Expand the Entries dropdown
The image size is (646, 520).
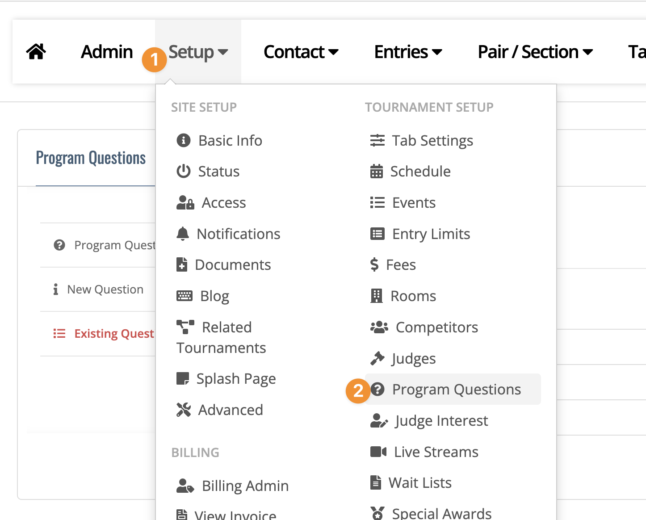click(408, 52)
